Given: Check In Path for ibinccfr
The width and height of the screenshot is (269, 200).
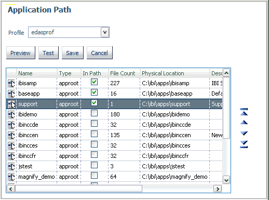Looking at the screenshot, I should [94, 155].
